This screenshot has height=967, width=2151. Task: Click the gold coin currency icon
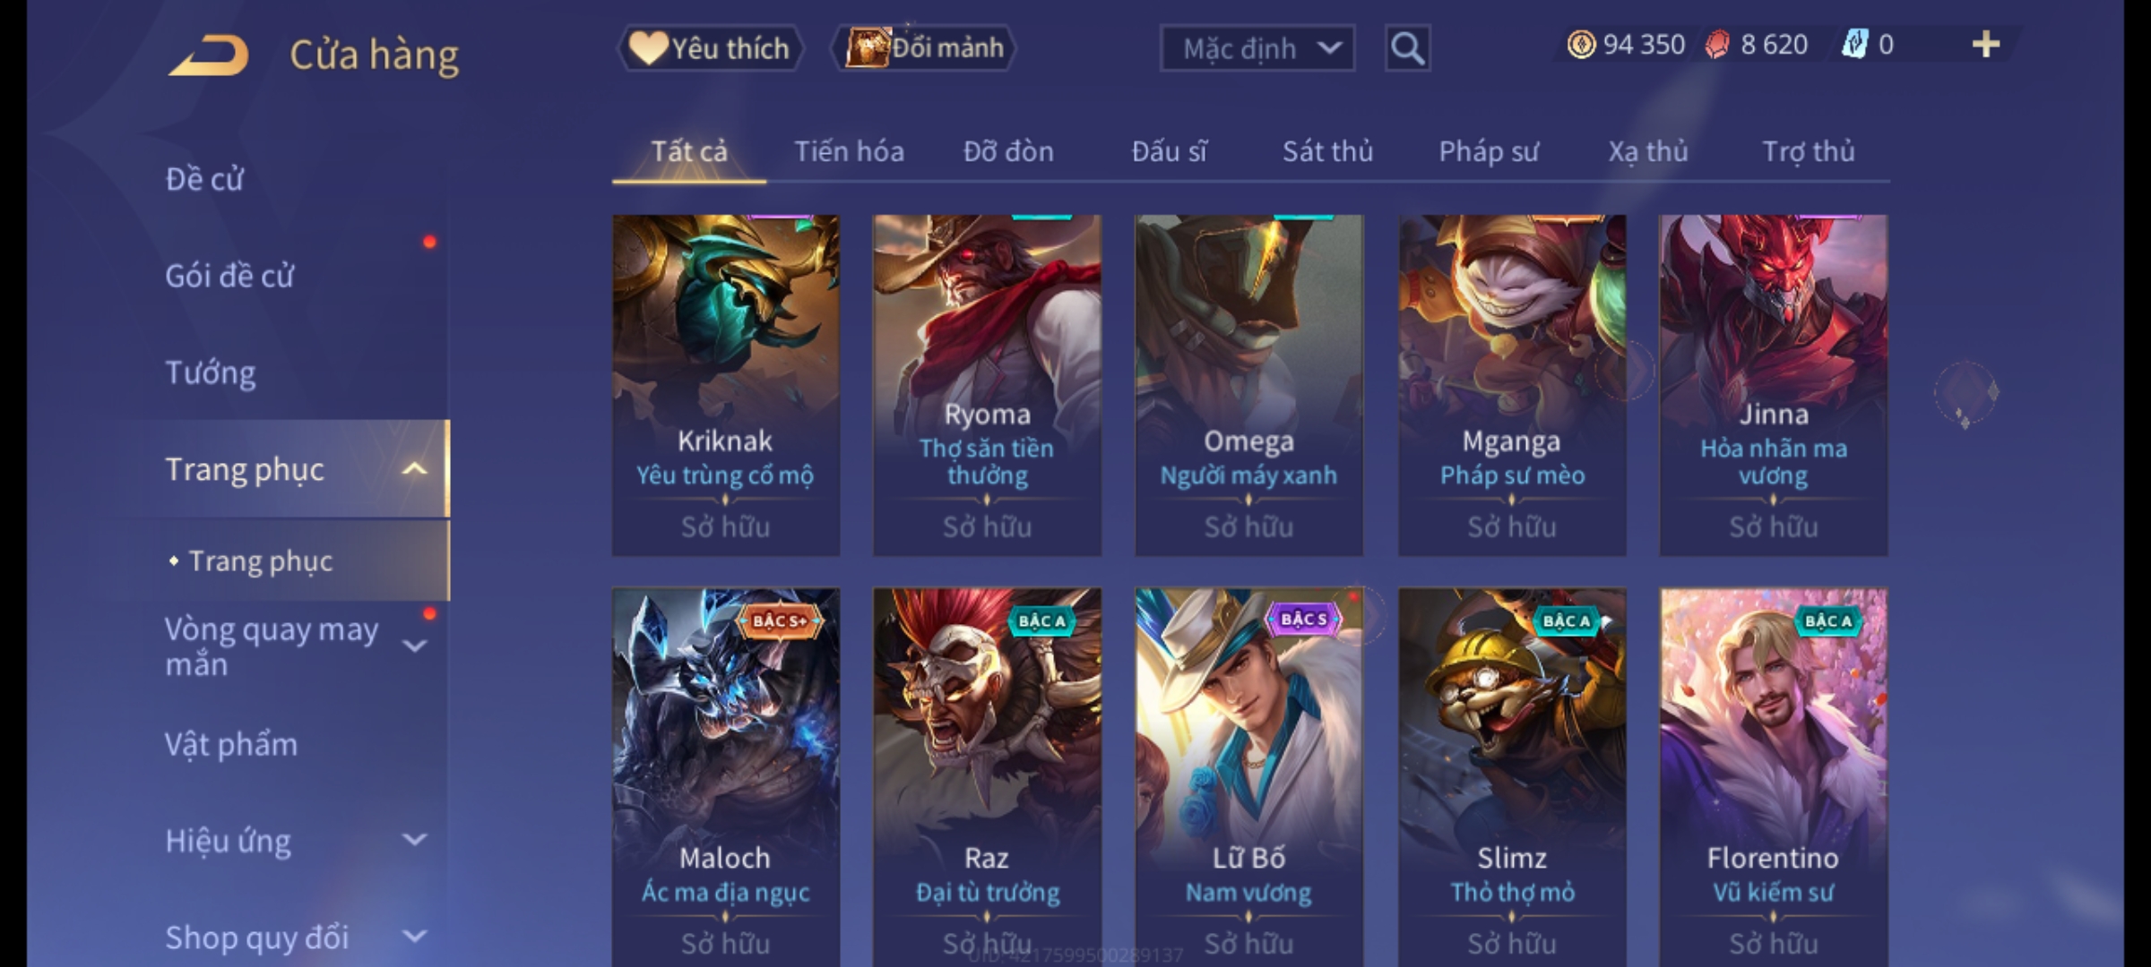(1581, 45)
